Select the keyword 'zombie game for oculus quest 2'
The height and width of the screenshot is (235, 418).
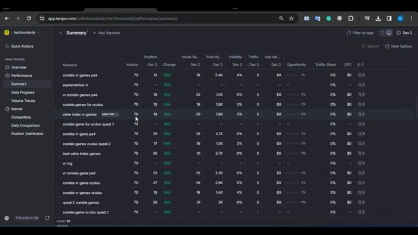click(88, 124)
